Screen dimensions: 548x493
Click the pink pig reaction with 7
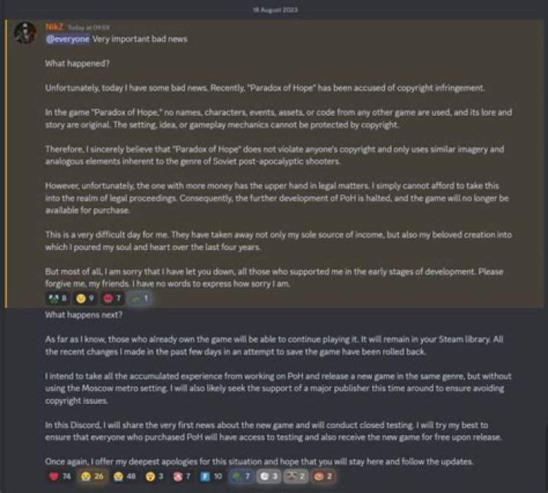click(x=182, y=476)
